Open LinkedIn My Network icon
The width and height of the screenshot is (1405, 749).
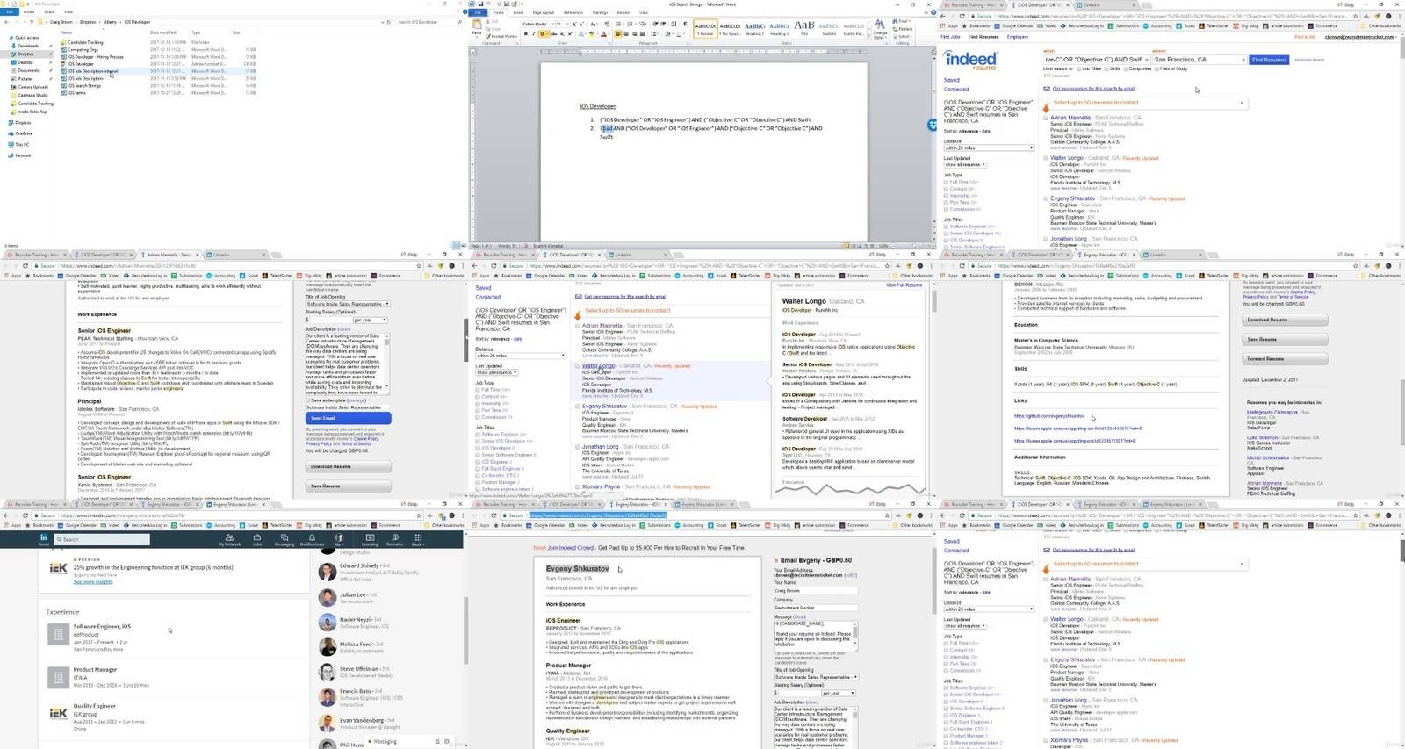click(229, 539)
